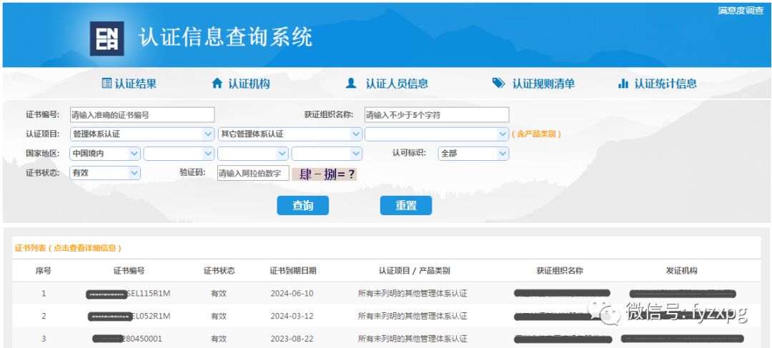This screenshot has width=772, height=348.
Task: Click the 发证机构 column header
Action: [682, 271]
